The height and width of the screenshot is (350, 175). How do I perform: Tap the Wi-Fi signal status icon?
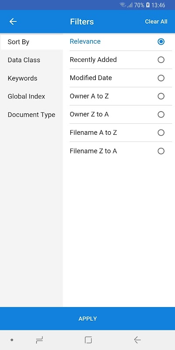(x=123, y=5)
